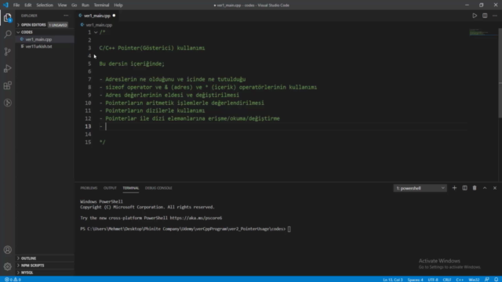Change indentation via Spaces: 4
The image size is (502, 282).
click(x=415, y=280)
